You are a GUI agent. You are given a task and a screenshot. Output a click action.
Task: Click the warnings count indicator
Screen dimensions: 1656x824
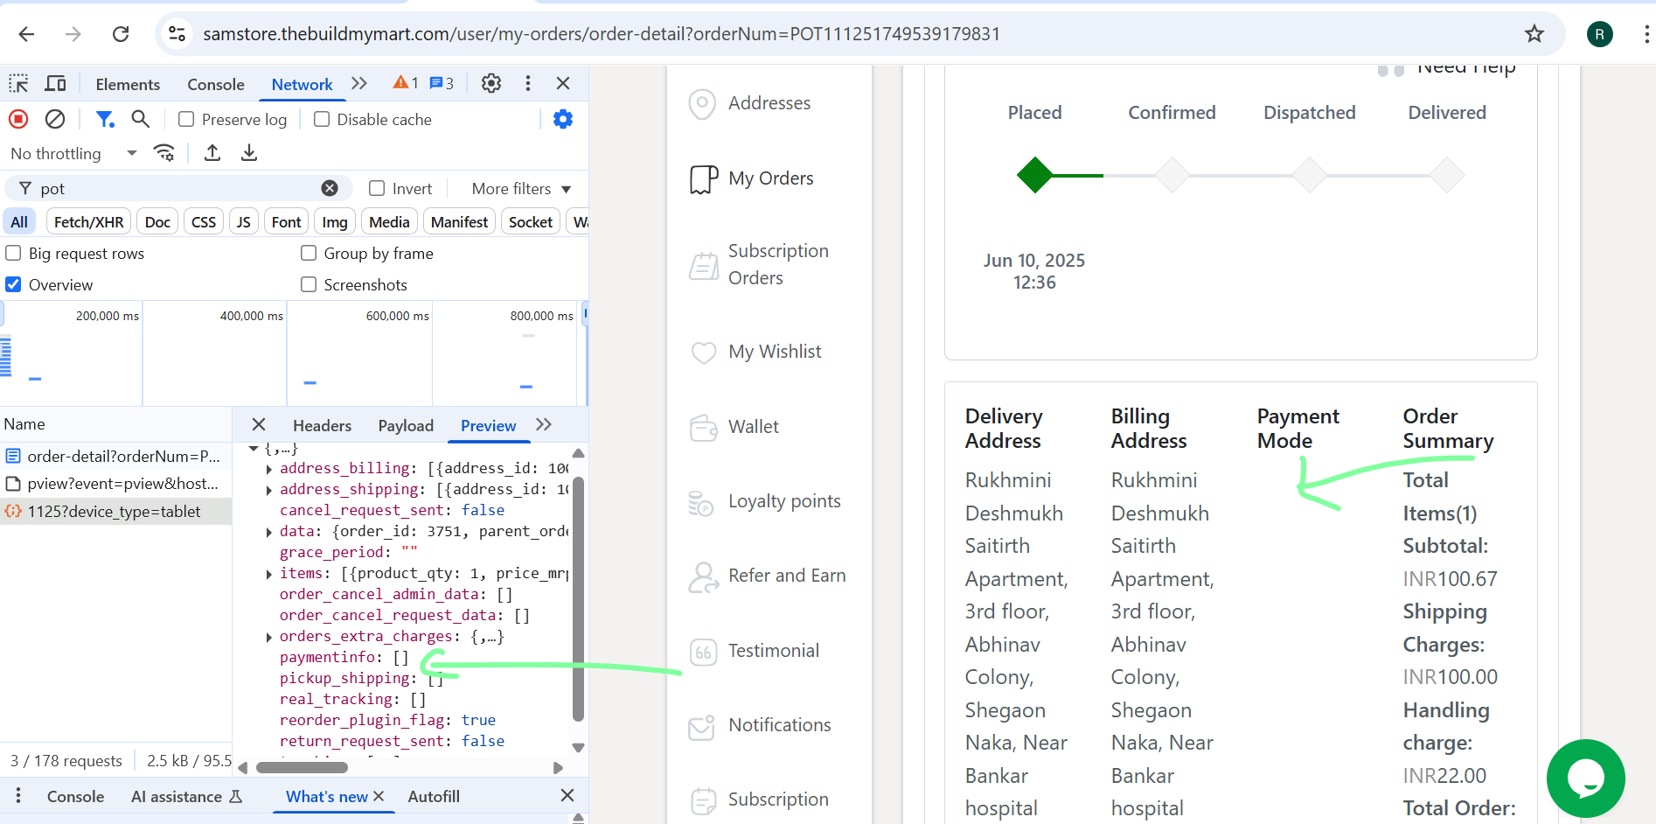click(406, 83)
